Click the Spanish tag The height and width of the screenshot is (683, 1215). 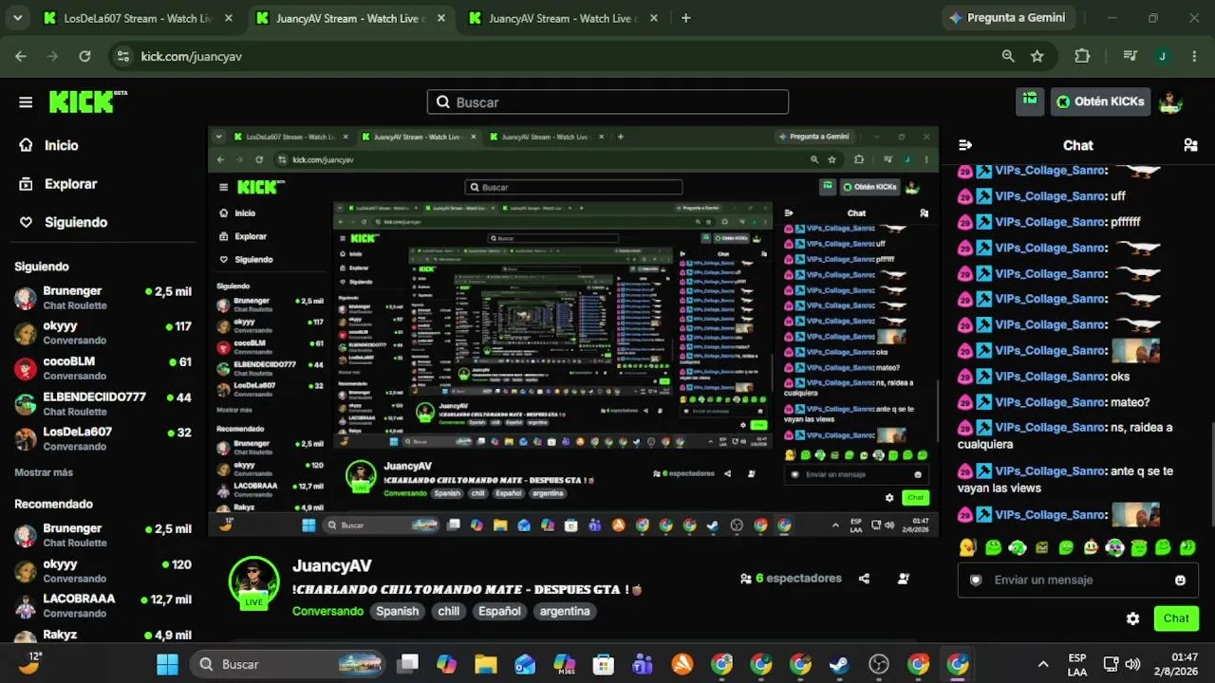coord(397,612)
